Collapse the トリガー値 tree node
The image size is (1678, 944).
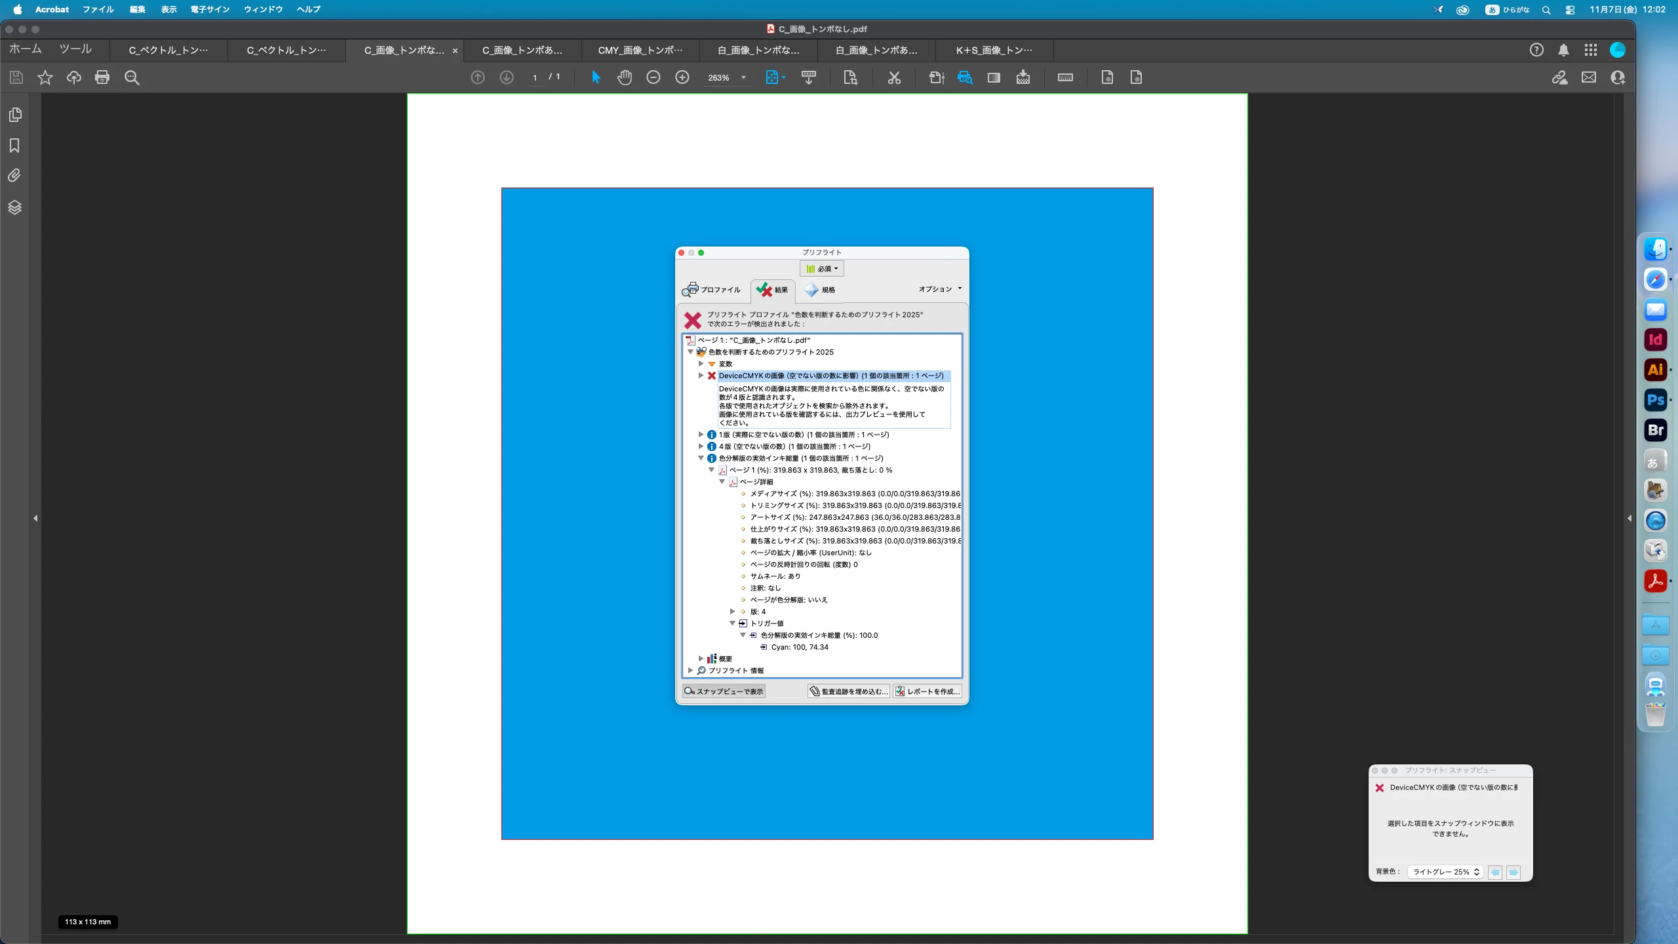732,623
